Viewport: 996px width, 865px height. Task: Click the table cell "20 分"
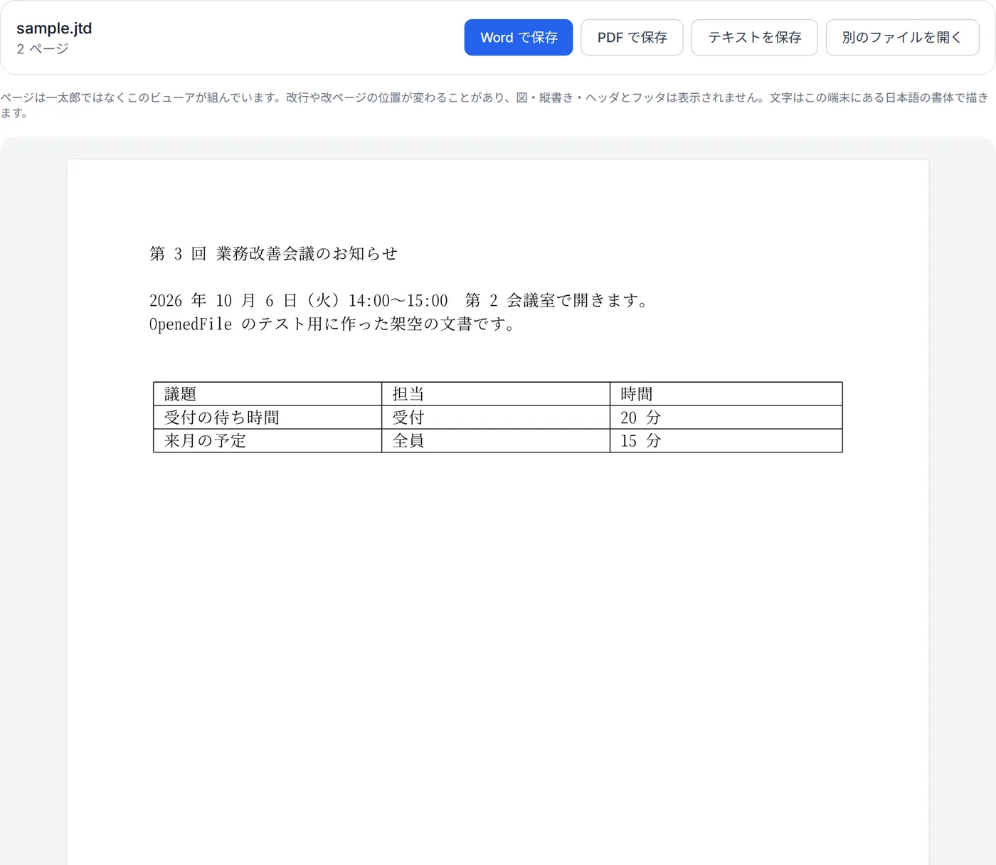[x=726, y=418]
